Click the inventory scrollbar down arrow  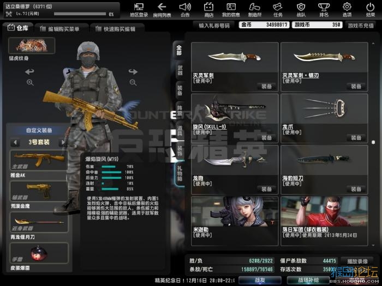coord(373,246)
